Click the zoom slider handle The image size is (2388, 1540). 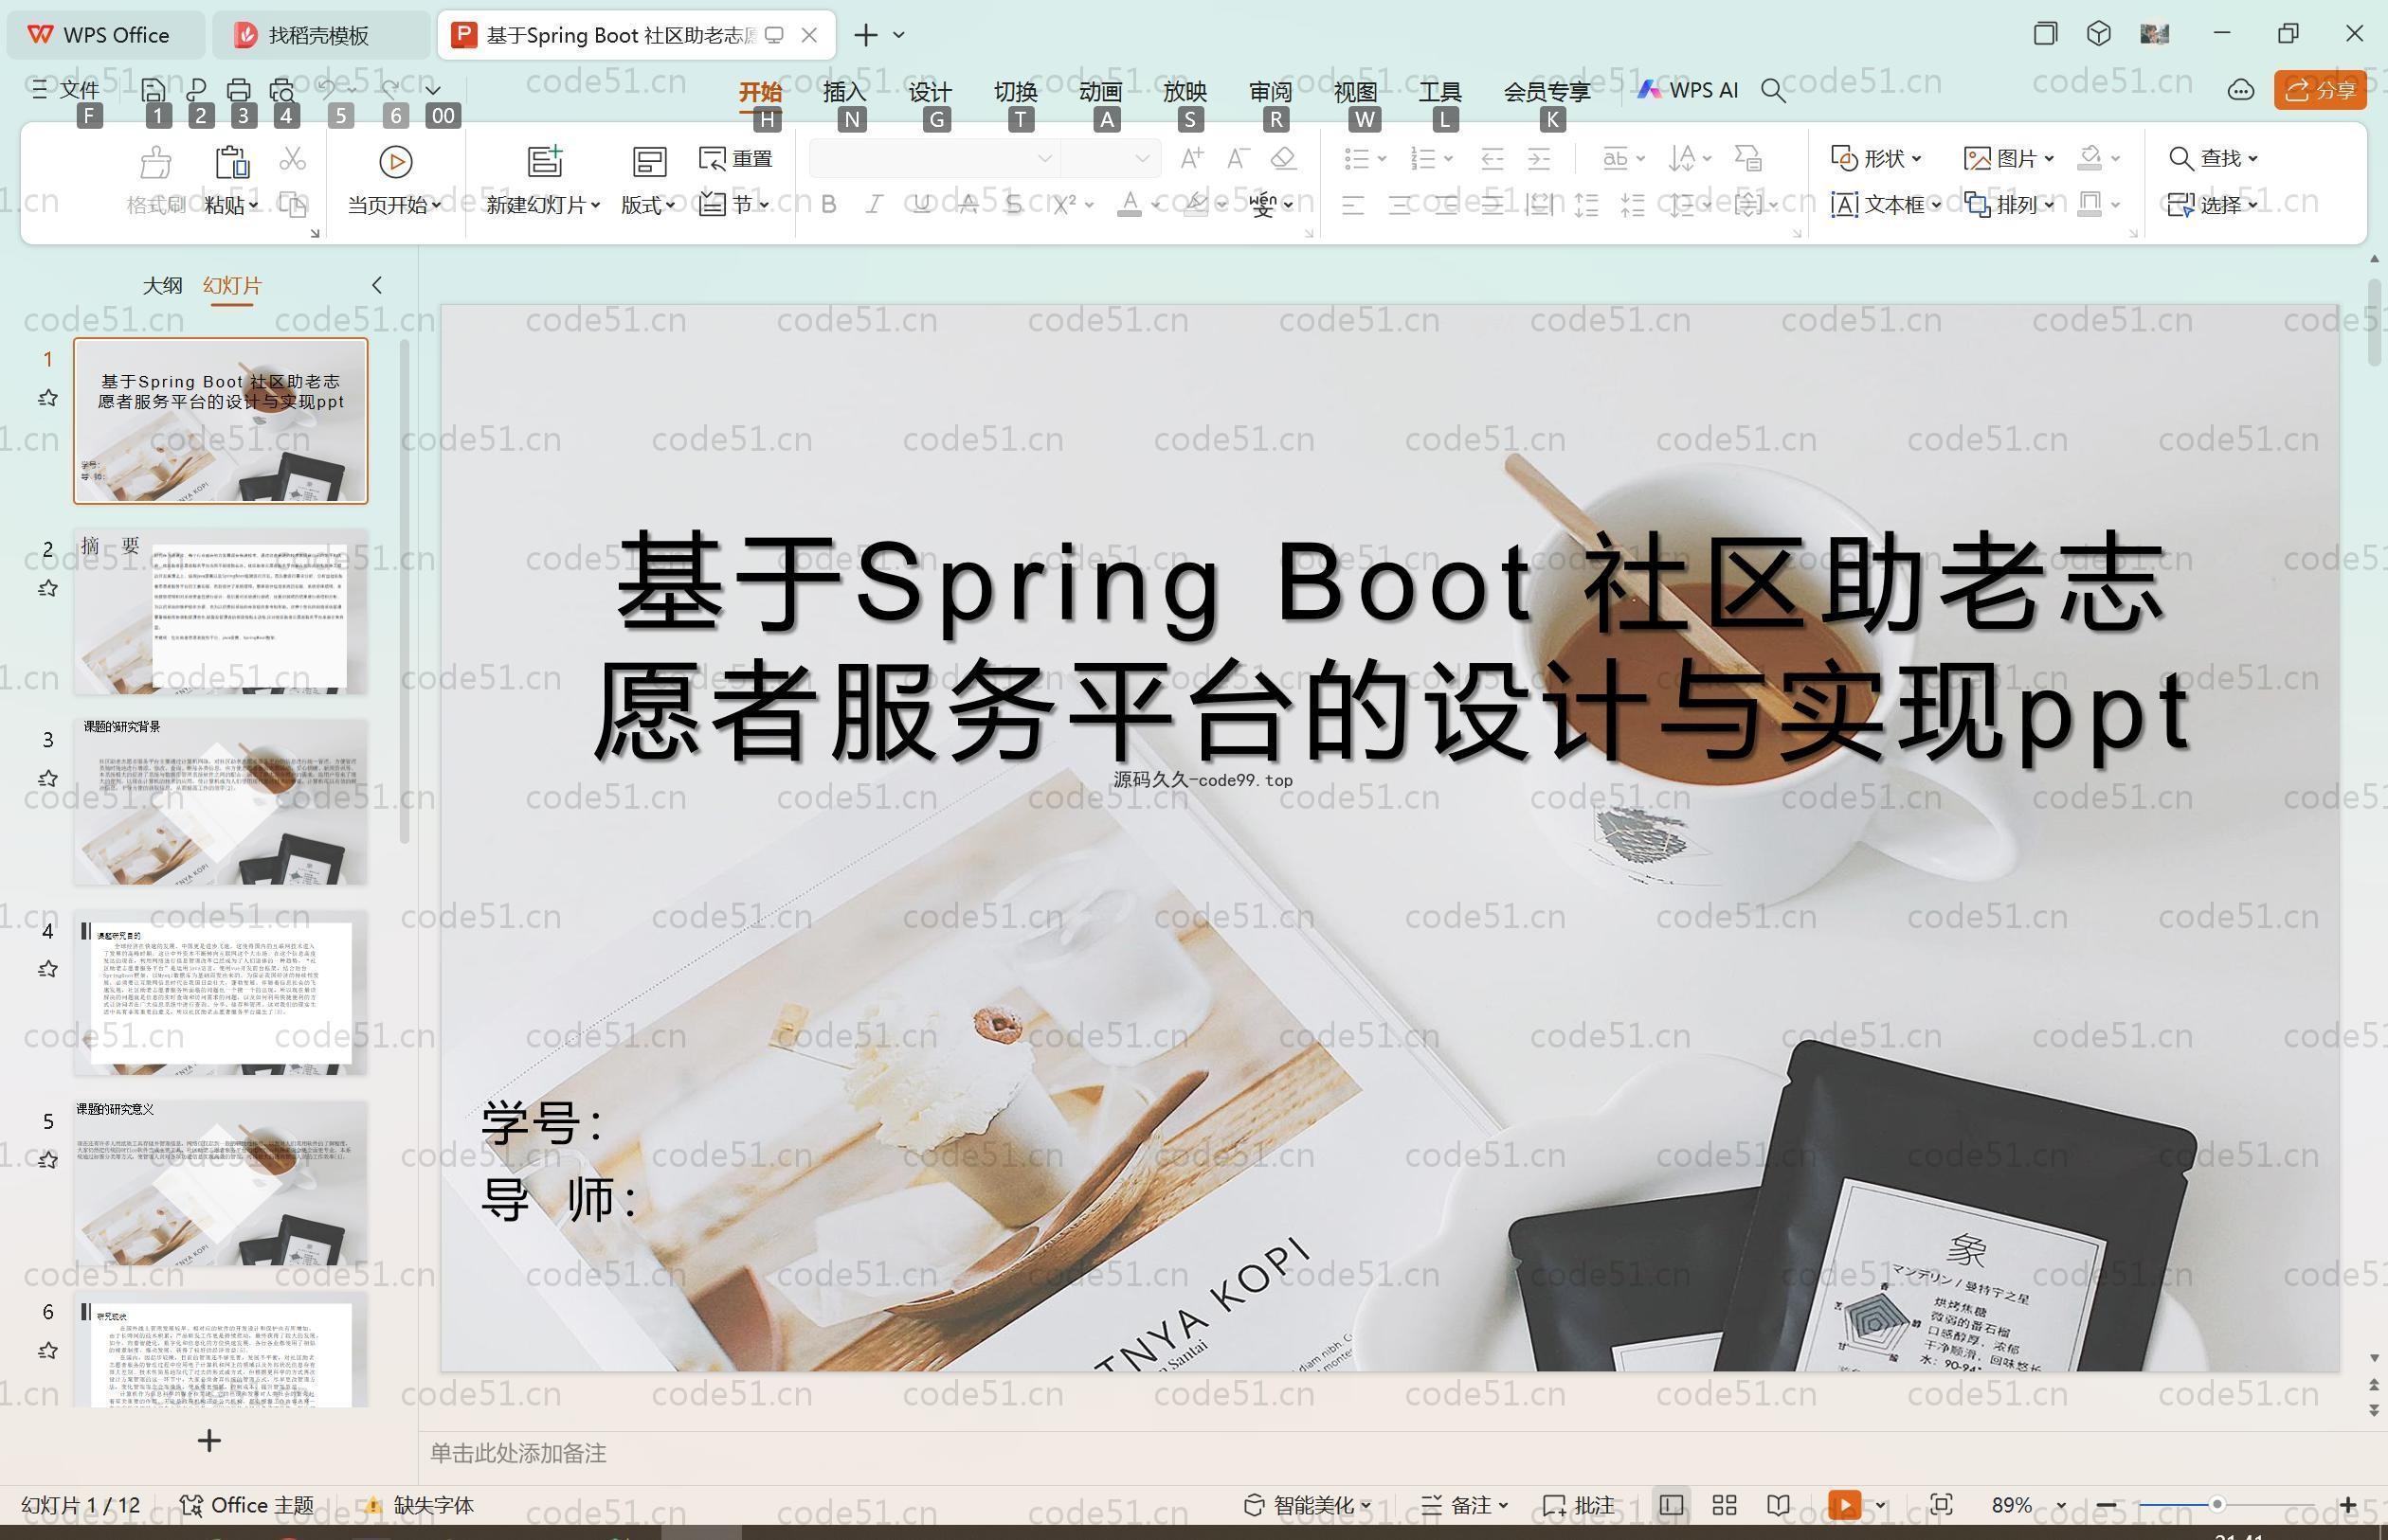2216,1504
